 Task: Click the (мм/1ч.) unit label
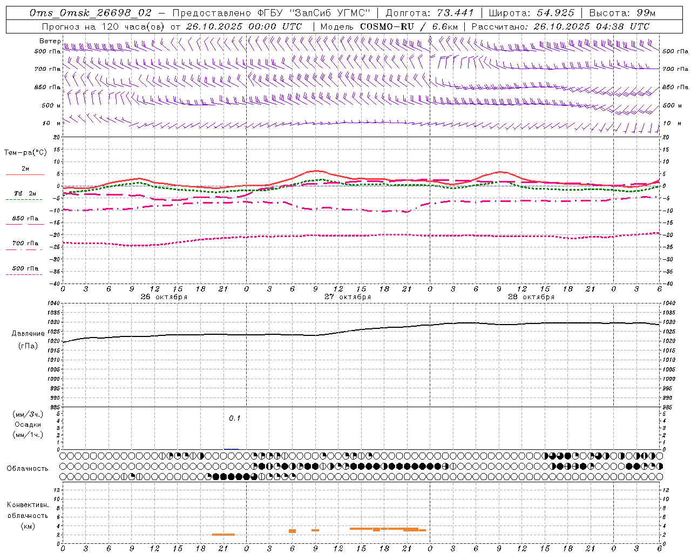(28, 435)
